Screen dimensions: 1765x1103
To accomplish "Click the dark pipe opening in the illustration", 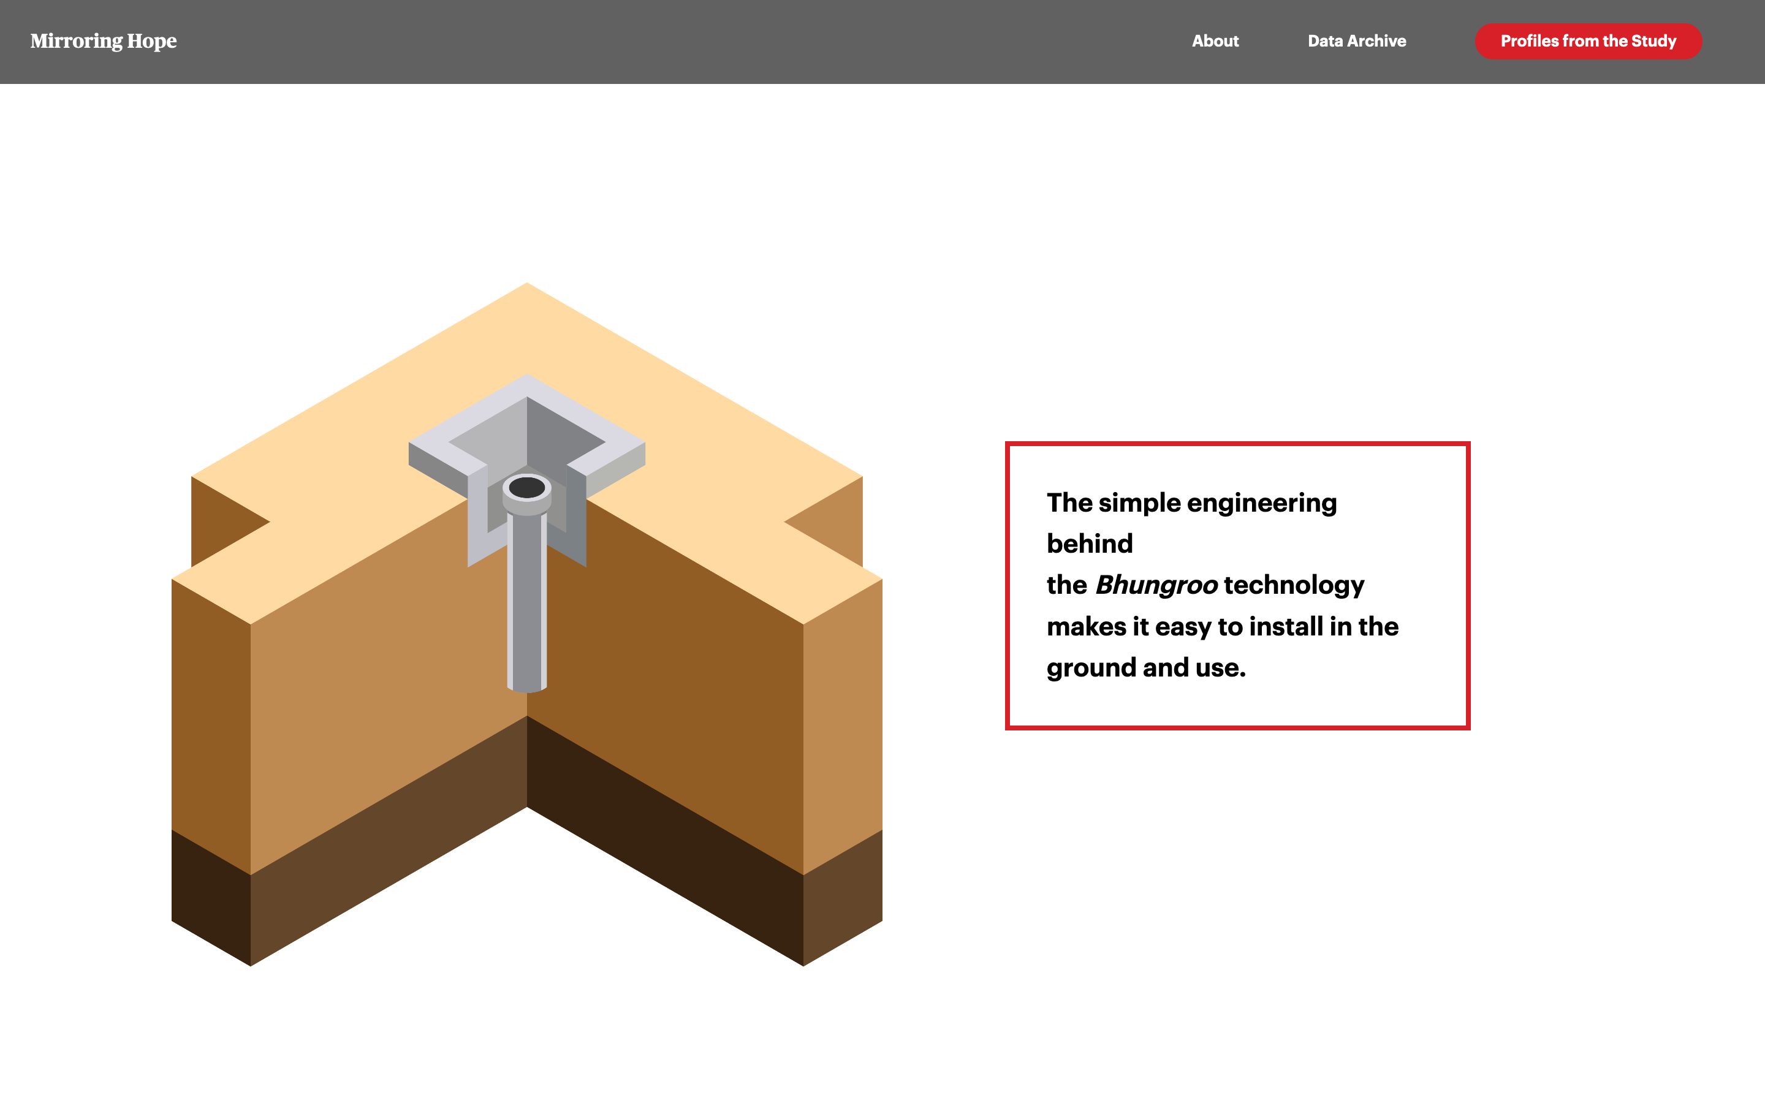I will click(x=526, y=487).
